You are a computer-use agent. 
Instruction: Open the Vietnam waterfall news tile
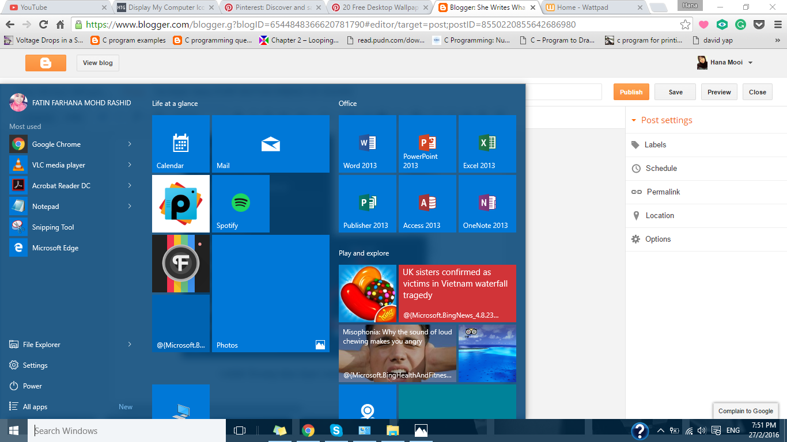[457, 294]
